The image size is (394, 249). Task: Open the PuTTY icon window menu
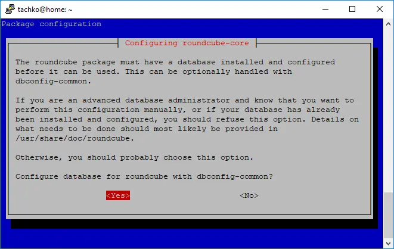[10, 10]
